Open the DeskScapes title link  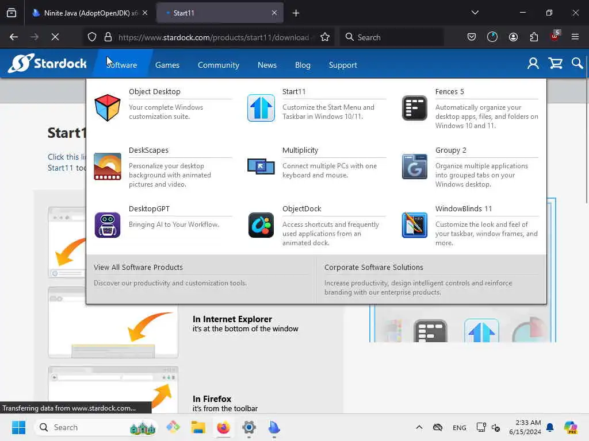(148, 150)
